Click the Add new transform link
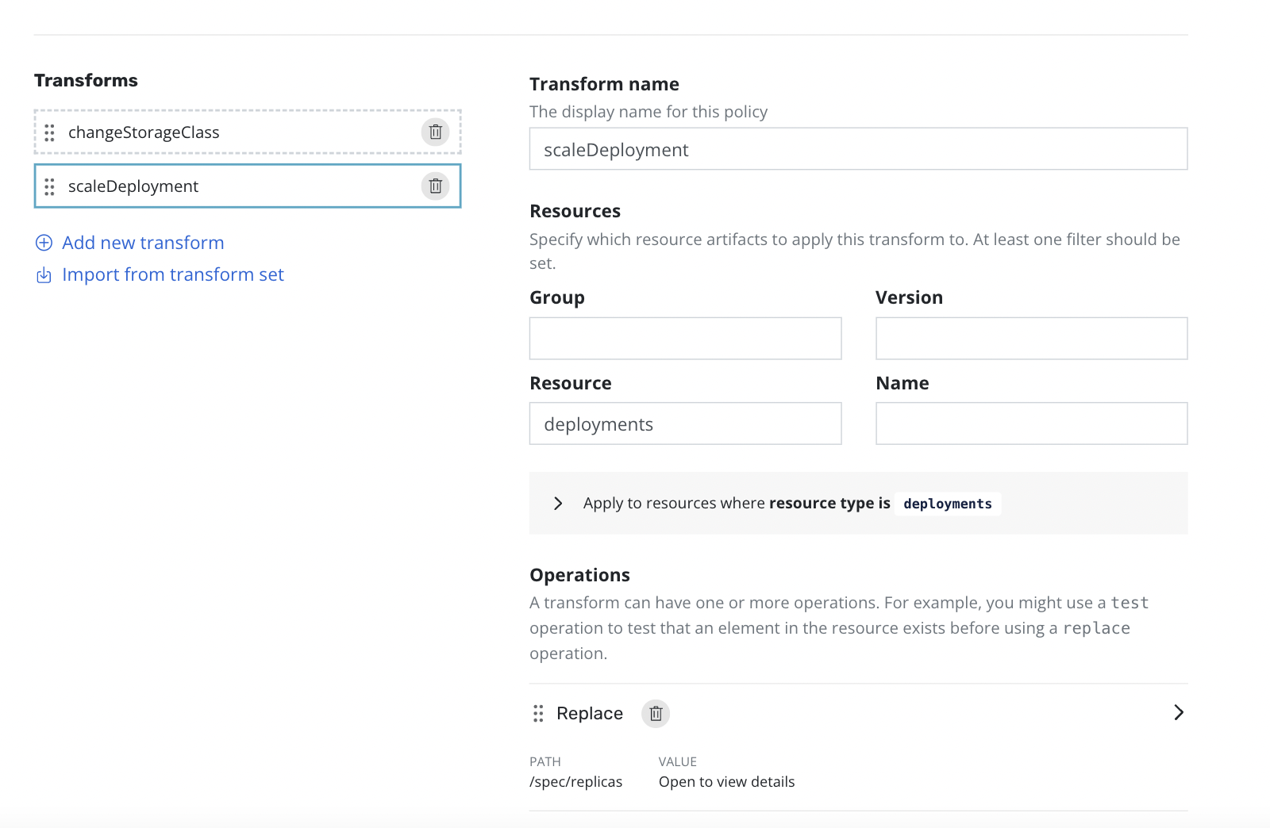This screenshot has width=1270, height=828. click(143, 243)
